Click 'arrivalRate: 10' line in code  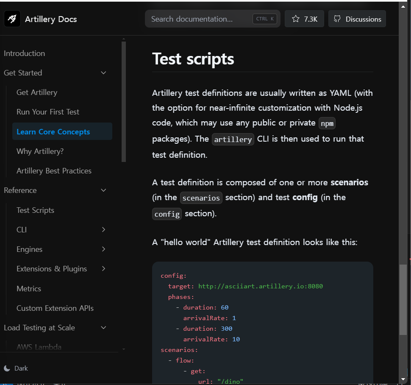[211, 339]
